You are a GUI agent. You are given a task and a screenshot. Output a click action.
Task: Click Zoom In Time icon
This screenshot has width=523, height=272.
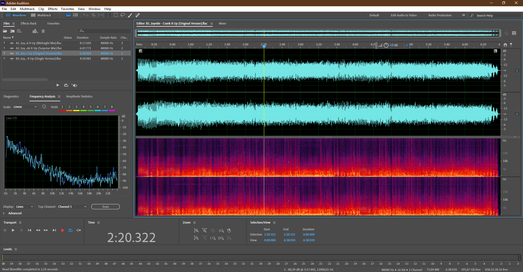pyautogui.click(x=204, y=231)
